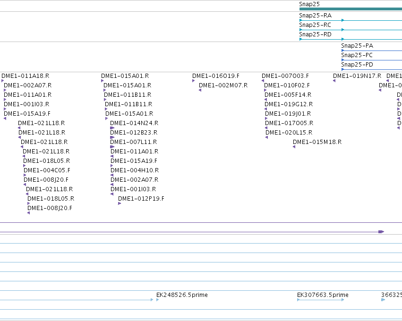Select the DME1-005F14.R feature label
402x321 pixels.
pyautogui.click(x=288, y=95)
